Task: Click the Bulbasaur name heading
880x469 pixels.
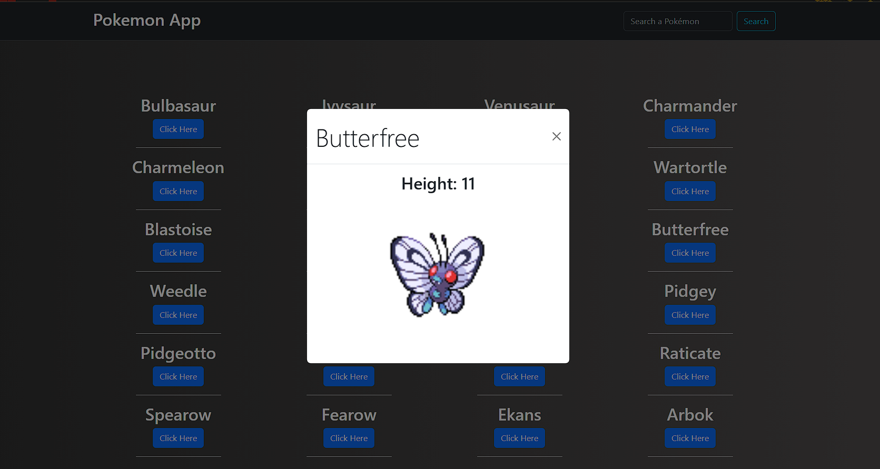Action: pyautogui.click(x=179, y=106)
